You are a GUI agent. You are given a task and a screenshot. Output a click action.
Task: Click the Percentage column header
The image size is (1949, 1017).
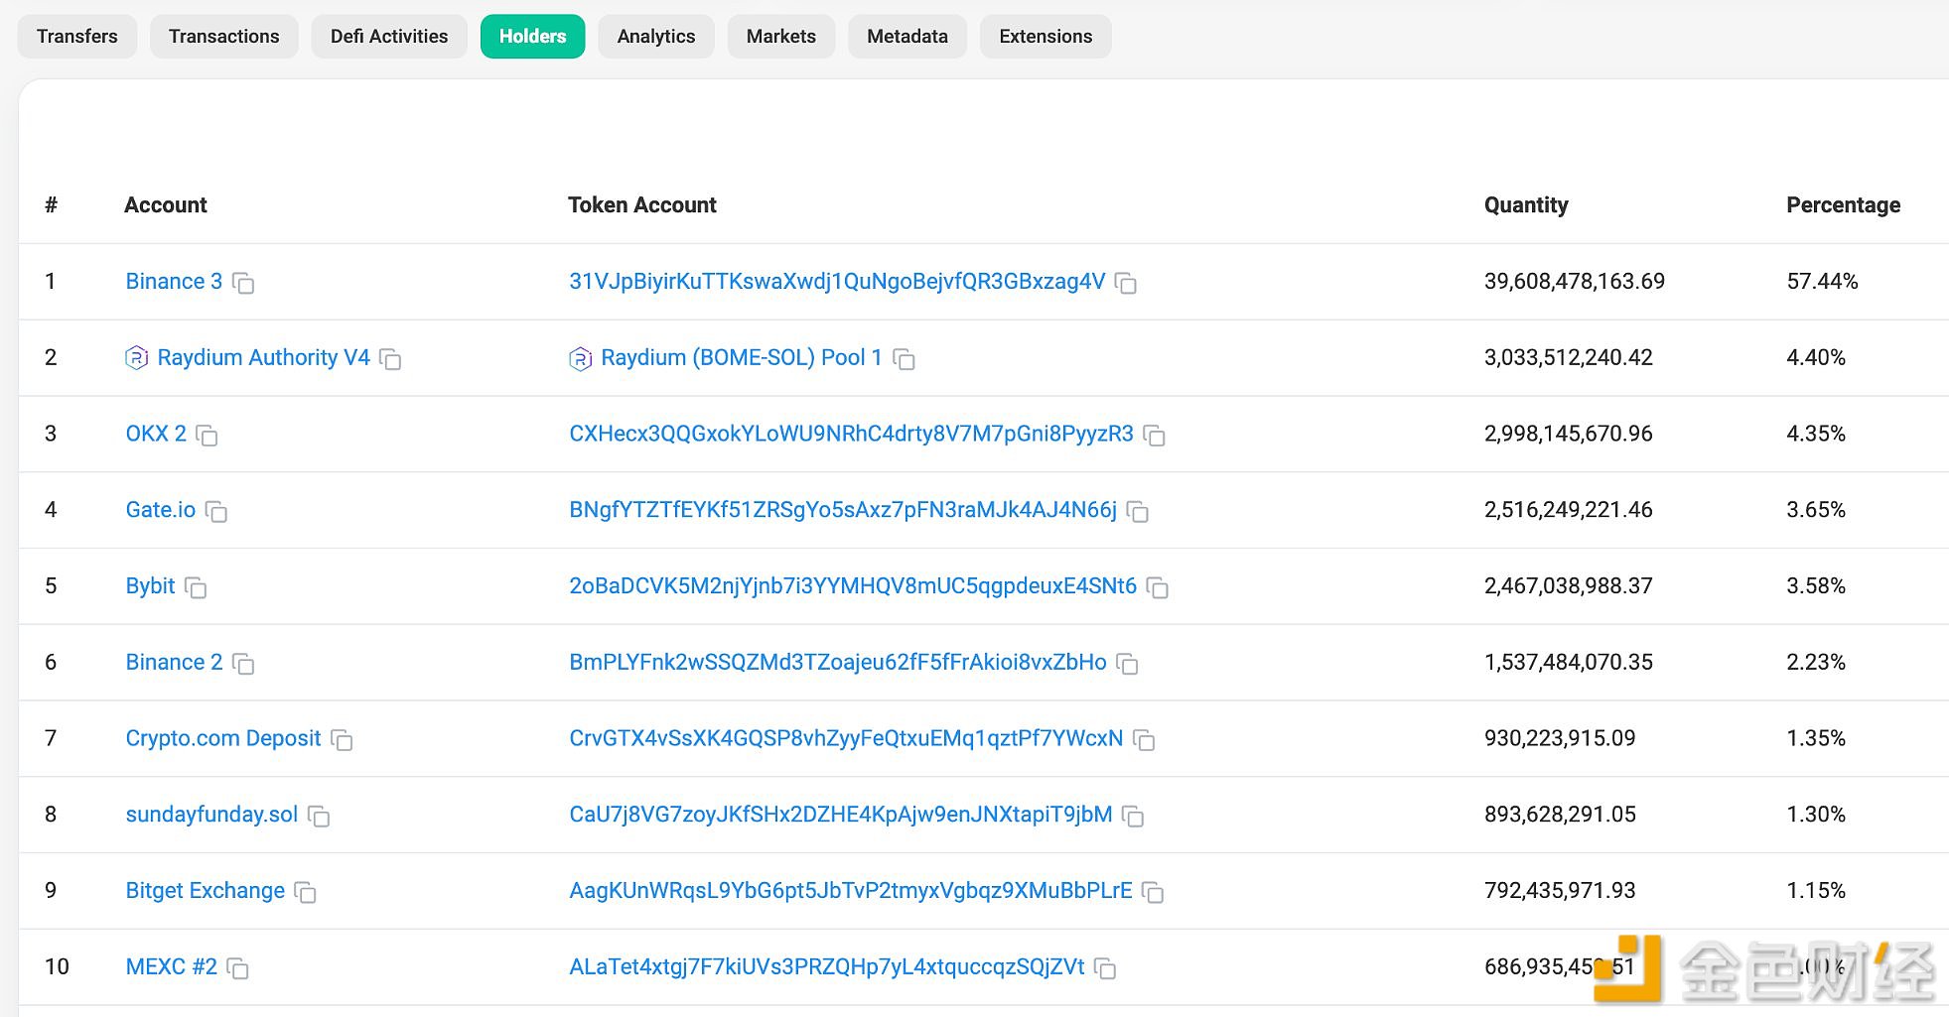[x=1843, y=205]
